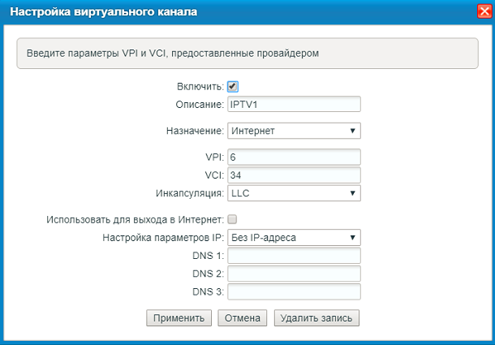Uncheck the Включить checkbox
The width and height of the screenshot is (495, 345).
233,86
